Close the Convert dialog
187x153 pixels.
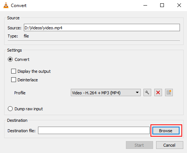[x=179, y=5]
